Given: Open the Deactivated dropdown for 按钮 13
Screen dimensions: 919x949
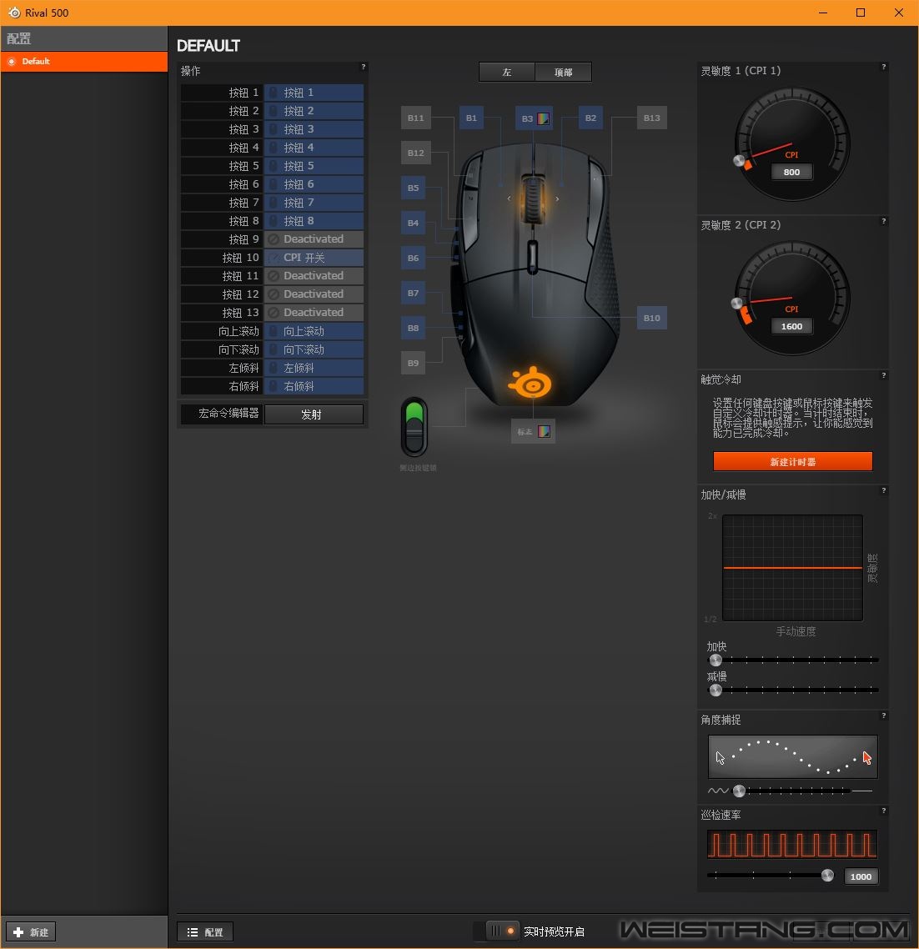Looking at the screenshot, I should 314,312.
